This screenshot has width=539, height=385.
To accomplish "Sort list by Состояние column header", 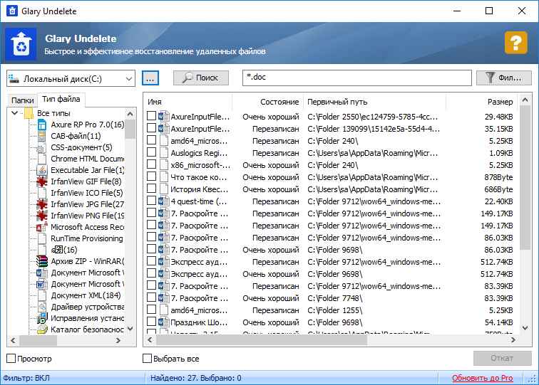I will point(268,102).
